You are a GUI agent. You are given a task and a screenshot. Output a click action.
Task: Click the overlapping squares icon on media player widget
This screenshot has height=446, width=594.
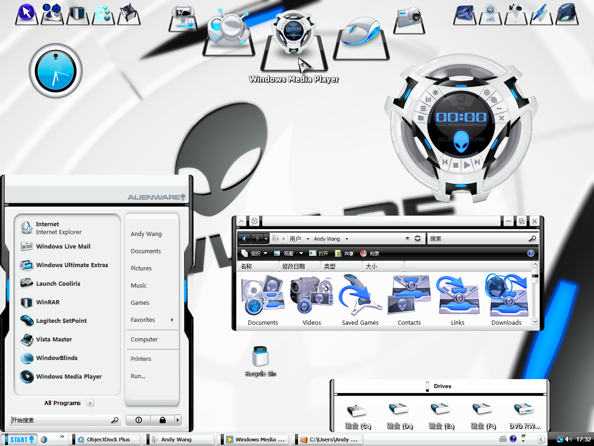494,99
